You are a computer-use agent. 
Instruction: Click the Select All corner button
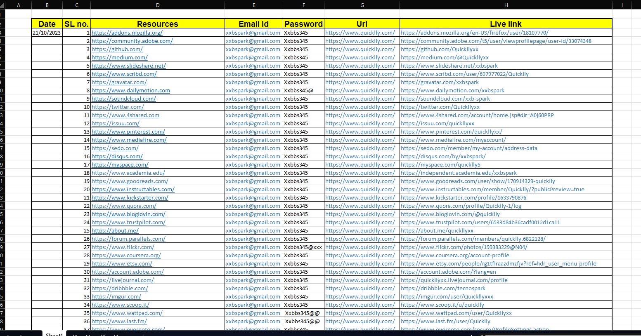(x=3, y=5)
